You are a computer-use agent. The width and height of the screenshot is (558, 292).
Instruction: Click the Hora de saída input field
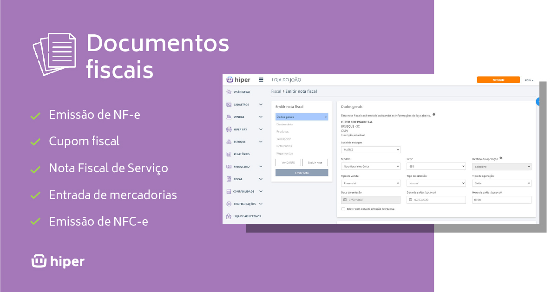tap(501, 200)
